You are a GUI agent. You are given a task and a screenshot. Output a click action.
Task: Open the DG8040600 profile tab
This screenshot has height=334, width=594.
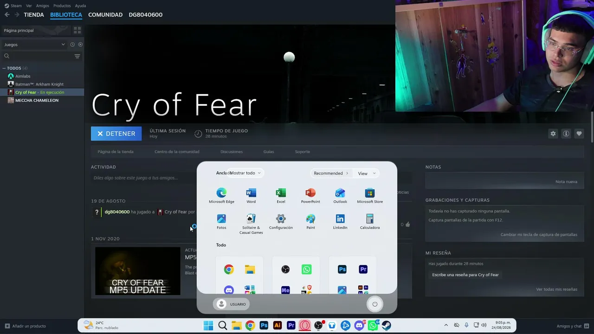point(146,15)
